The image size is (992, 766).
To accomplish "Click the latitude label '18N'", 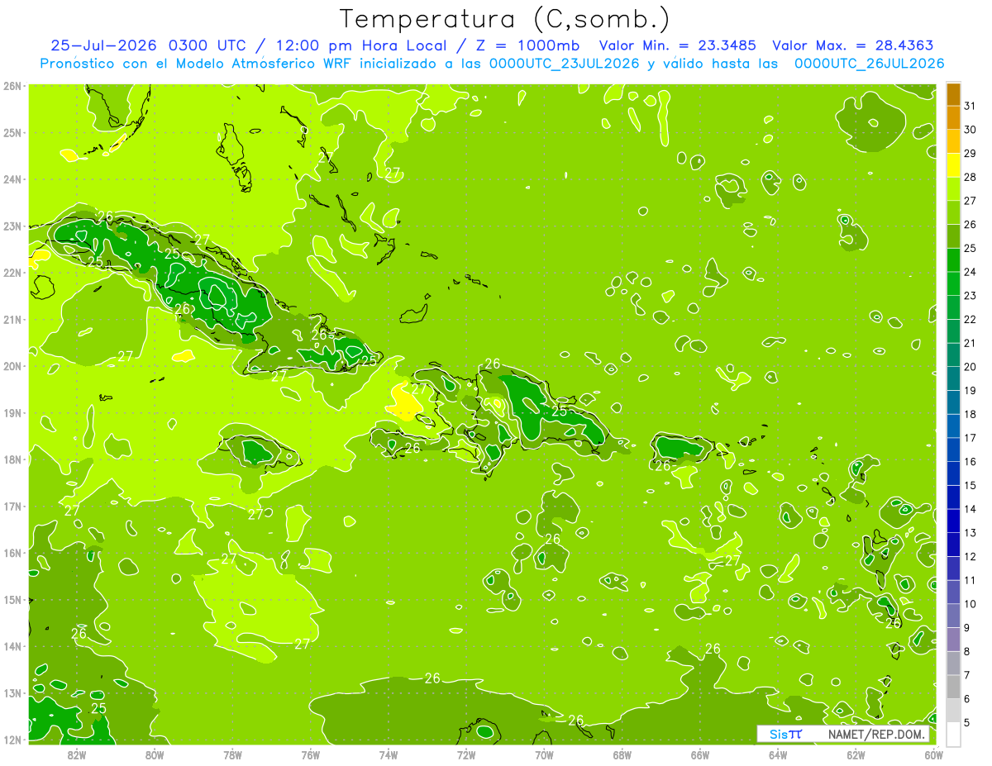I will pos(12,459).
